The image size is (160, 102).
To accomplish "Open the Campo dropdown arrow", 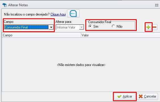I will 51,27.
